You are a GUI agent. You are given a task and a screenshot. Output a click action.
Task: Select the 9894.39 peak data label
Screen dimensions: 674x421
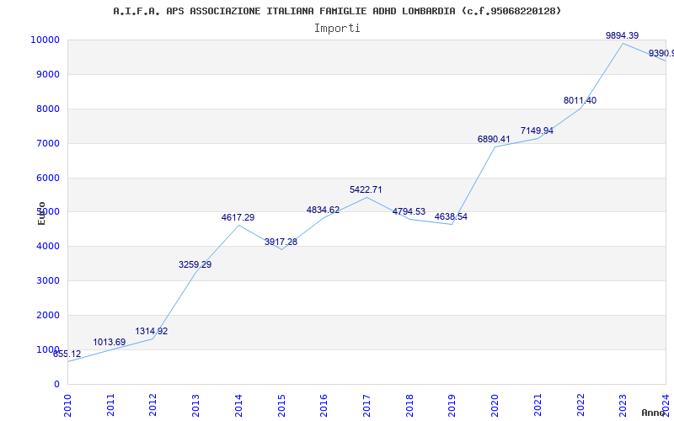622,35
